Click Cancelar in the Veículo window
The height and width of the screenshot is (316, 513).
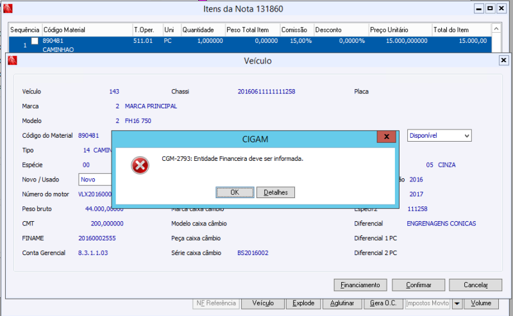point(475,285)
